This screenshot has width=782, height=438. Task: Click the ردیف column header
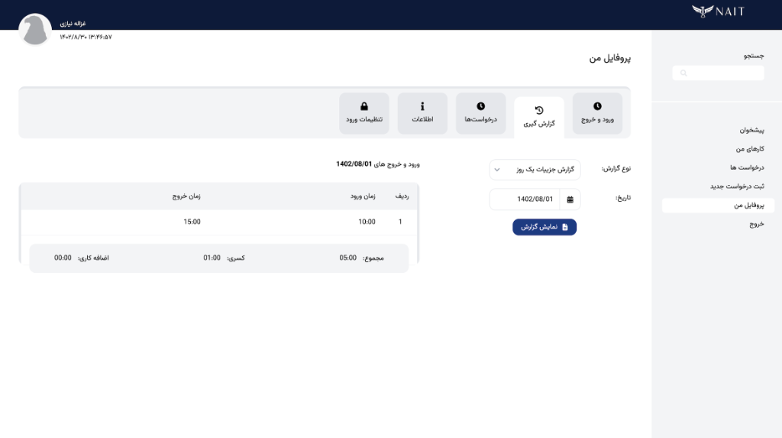pyautogui.click(x=402, y=196)
